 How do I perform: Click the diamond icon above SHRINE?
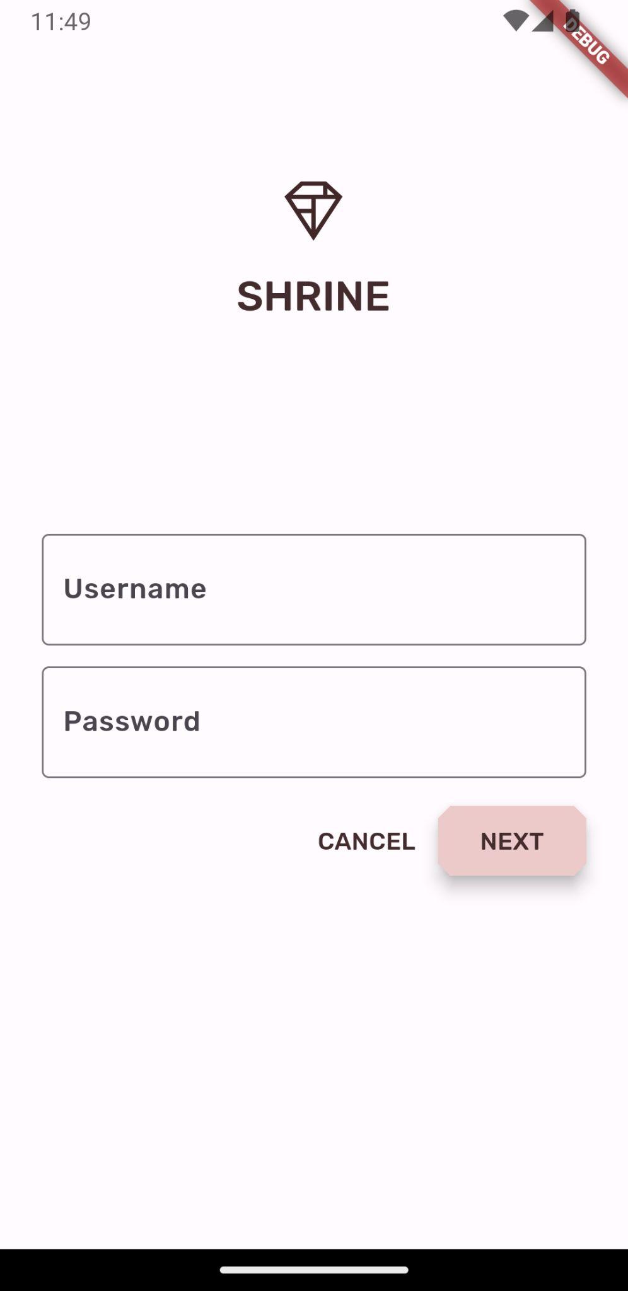pos(313,210)
